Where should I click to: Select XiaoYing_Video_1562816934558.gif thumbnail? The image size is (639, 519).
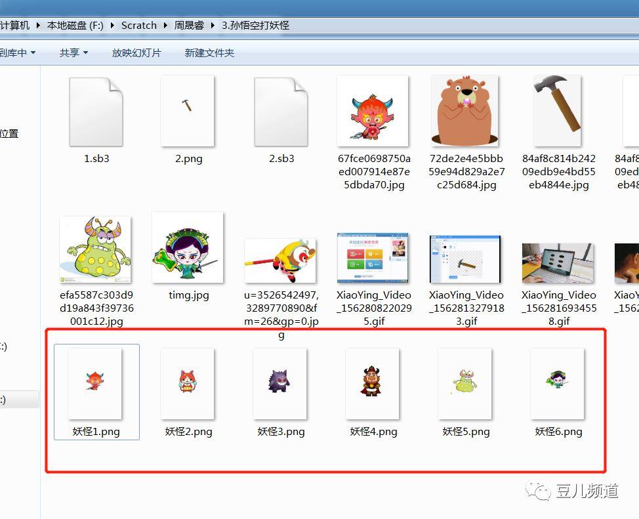pos(558,263)
